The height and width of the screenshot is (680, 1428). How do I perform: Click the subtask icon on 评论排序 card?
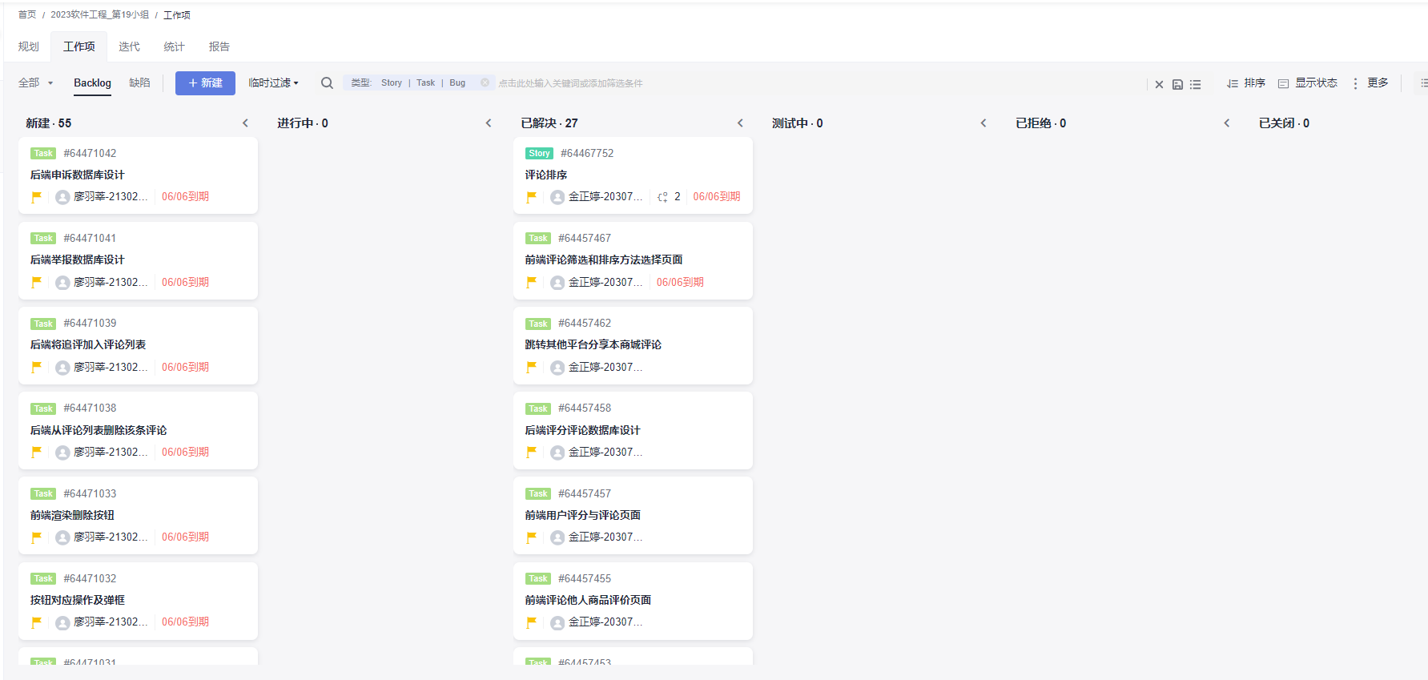(x=662, y=197)
